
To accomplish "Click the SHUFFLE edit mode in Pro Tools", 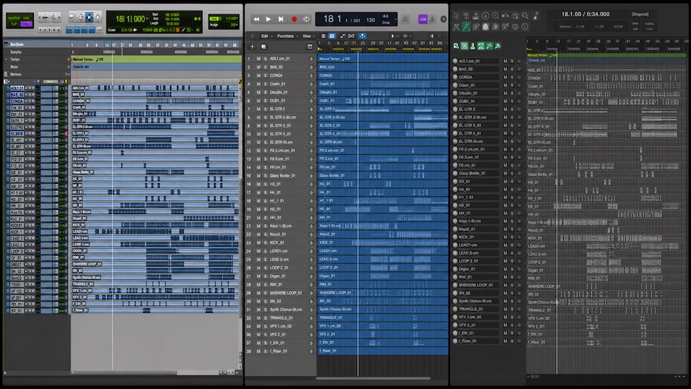I will click(14, 18).
